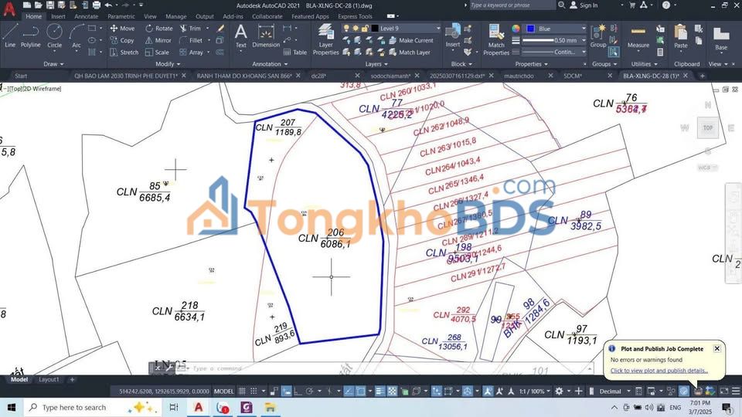Toggle lineweight display in status bar
Image resolution: width=742 pixels, height=417 pixels.
click(x=380, y=391)
